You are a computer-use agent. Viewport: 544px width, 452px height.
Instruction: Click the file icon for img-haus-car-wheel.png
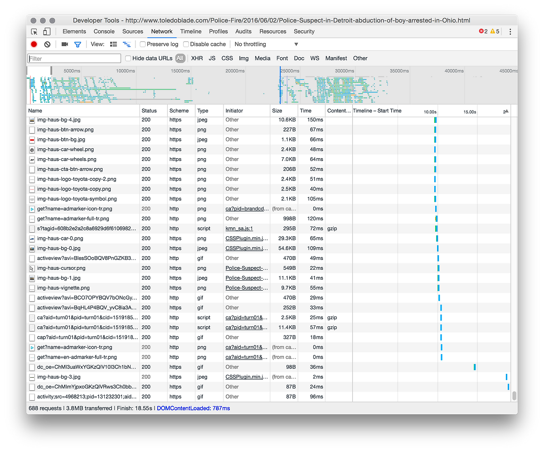coord(32,150)
